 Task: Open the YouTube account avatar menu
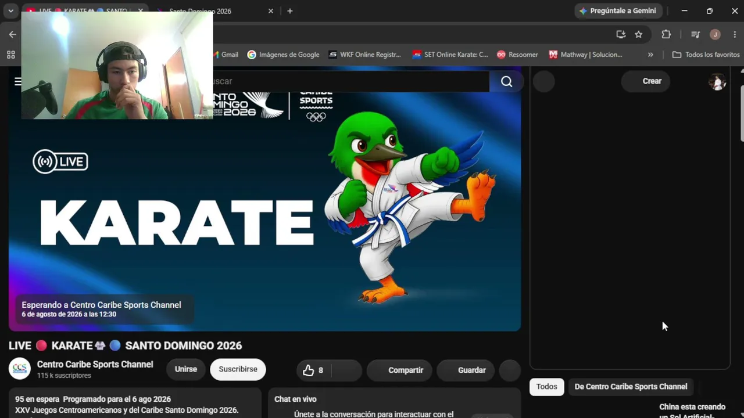click(x=717, y=81)
